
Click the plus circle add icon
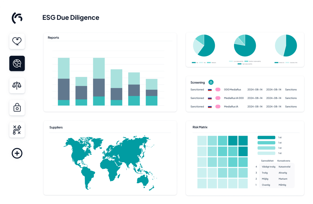17,153
